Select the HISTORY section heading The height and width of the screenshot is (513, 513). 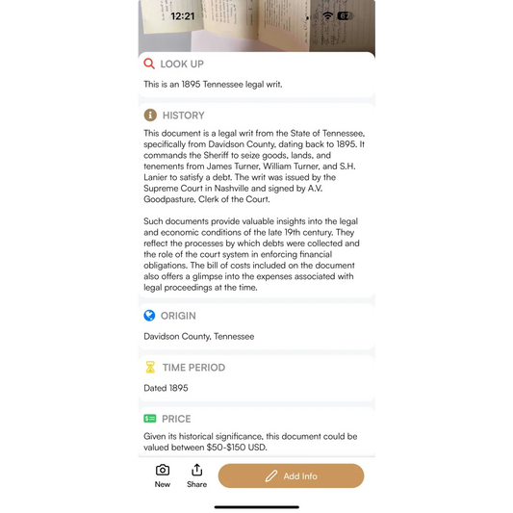(184, 115)
